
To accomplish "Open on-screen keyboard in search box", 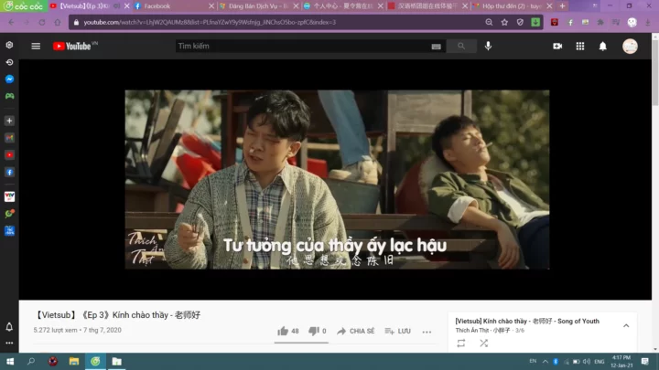I will pos(436,47).
